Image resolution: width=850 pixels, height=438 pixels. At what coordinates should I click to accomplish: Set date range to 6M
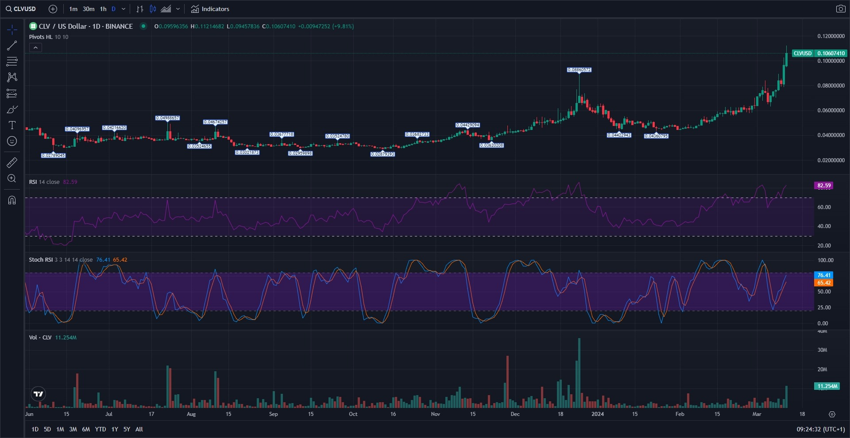86,429
